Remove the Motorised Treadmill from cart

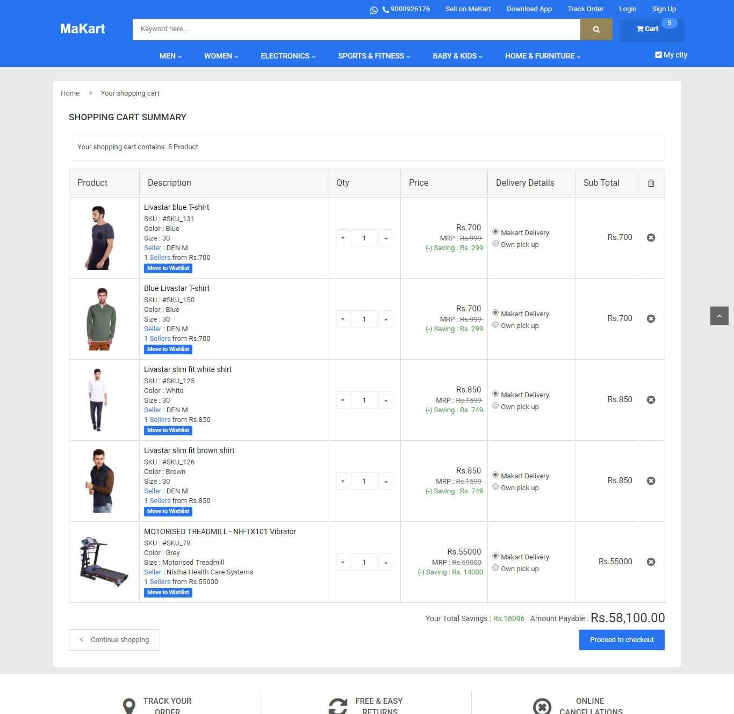[x=651, y=562]
